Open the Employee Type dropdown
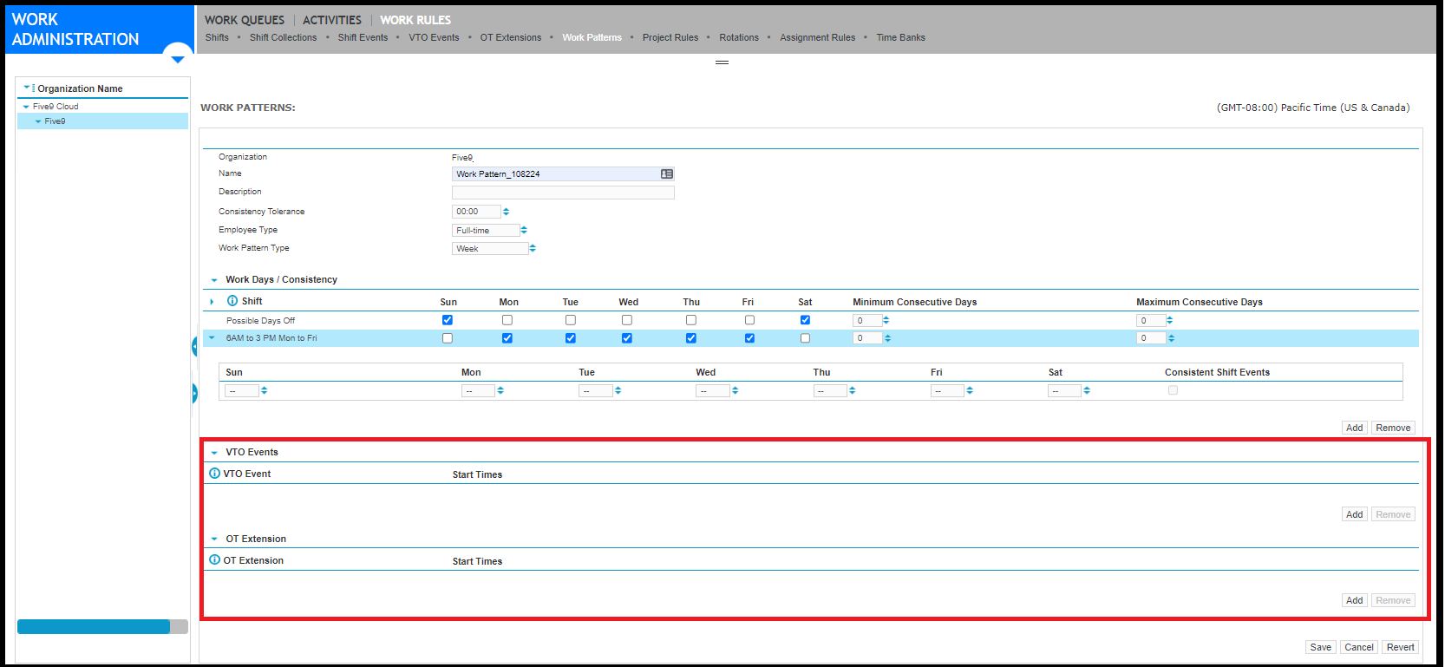 (524, 231)
